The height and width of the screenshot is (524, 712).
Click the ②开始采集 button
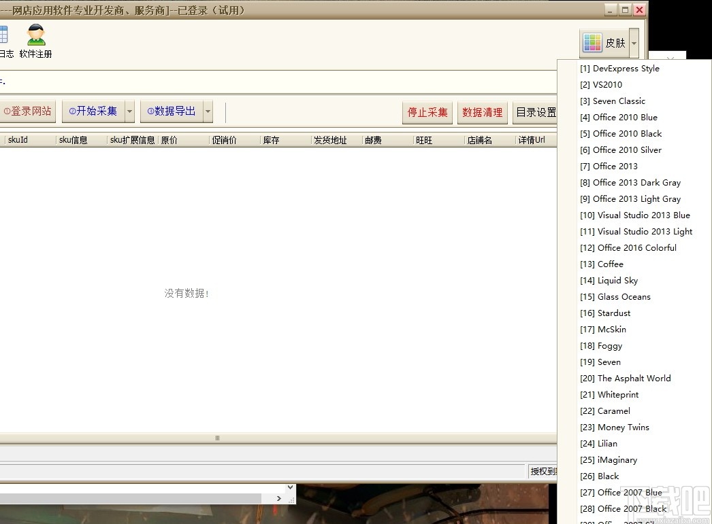click(x=93, y=111)
